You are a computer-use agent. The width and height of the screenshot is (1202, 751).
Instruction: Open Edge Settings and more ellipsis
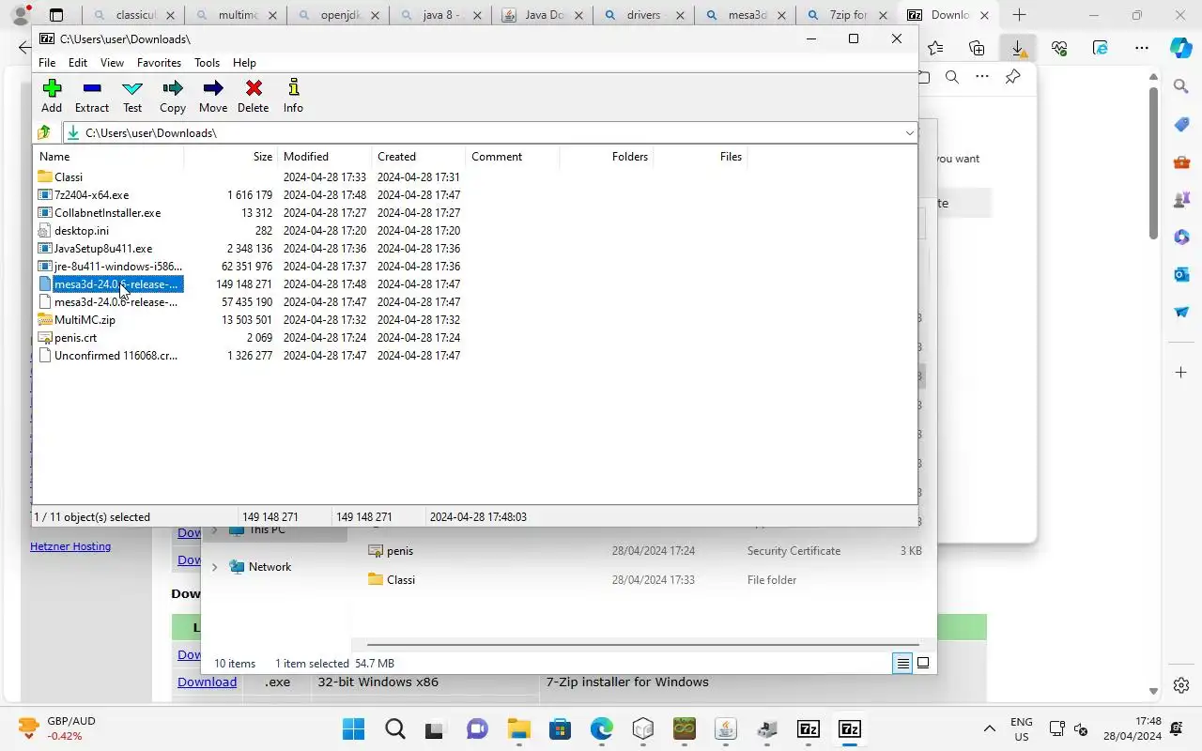click(1142, 48)
